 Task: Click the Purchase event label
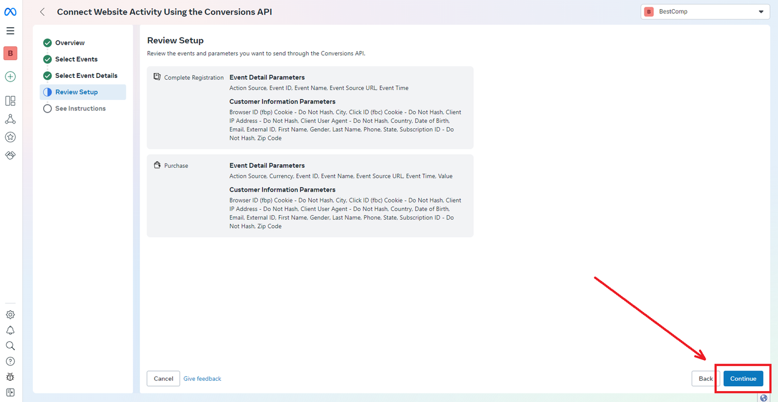pos(176,166)
